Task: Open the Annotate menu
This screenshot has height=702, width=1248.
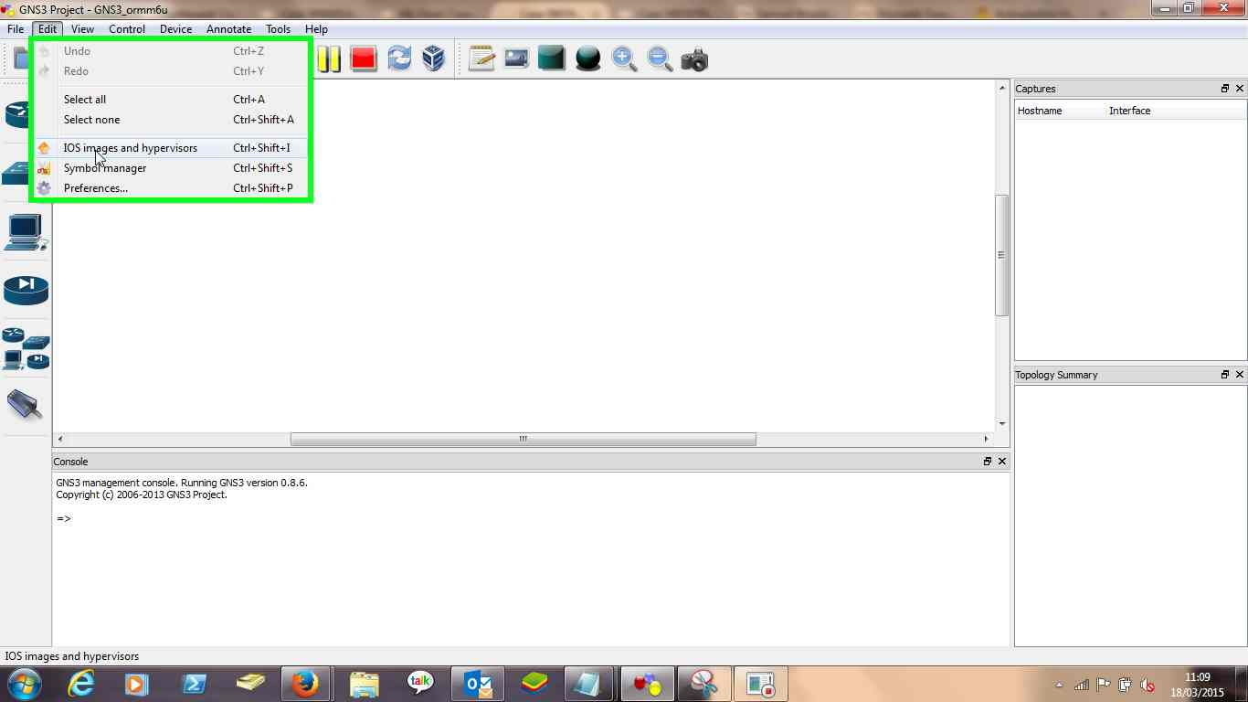Action: (228, 29)
